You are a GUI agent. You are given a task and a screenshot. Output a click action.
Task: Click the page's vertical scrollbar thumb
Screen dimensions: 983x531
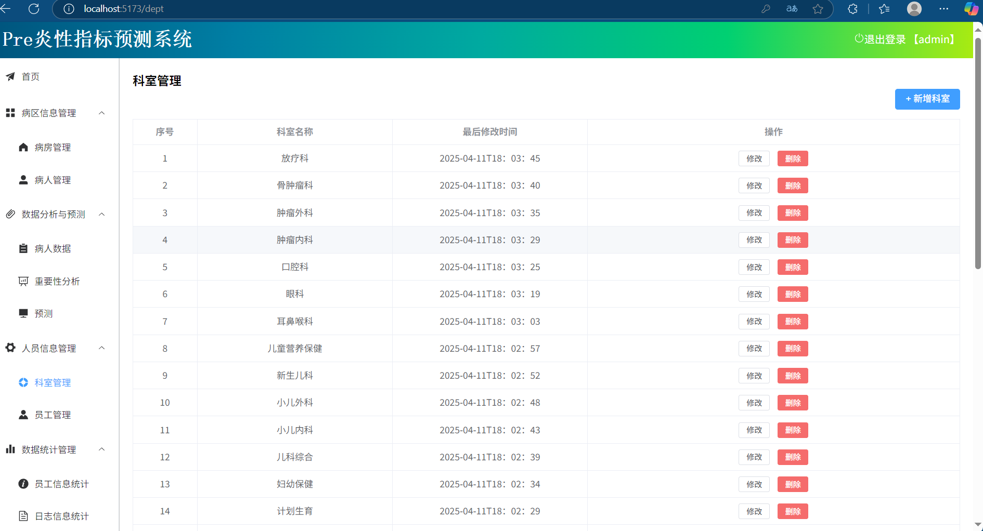978,156
